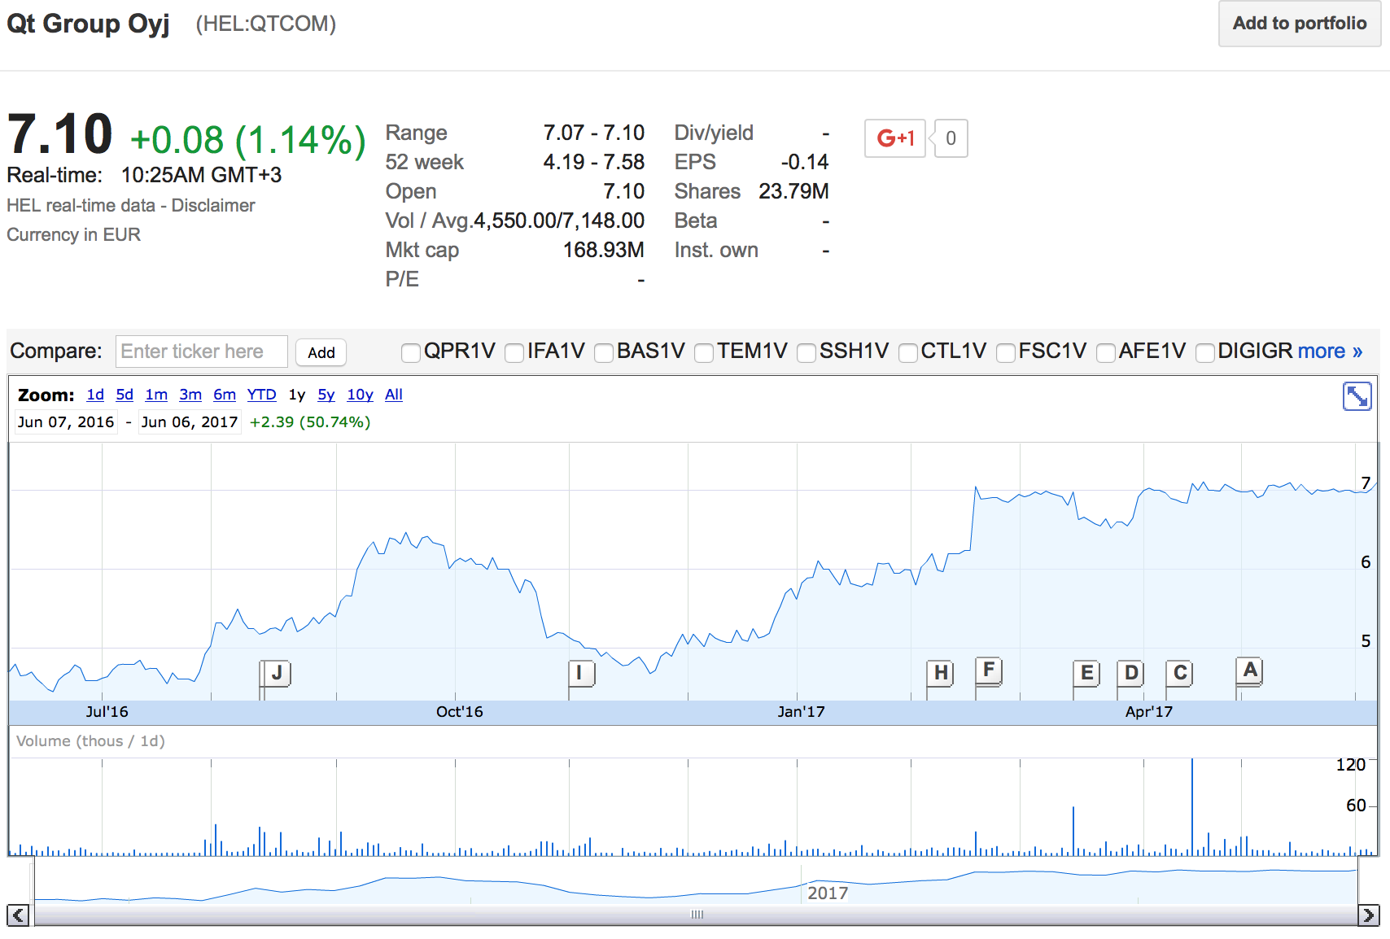Expand chart to full screen icon
The image size is (1390, 939).
tap(1357, 396)
